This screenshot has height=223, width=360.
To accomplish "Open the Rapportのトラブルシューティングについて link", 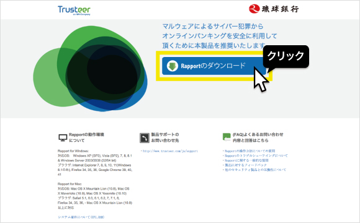I will click(x=256, y=155).
